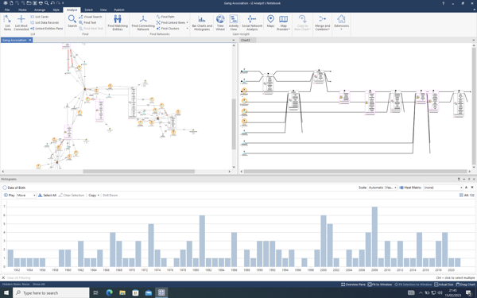
Task: Switch to the Publish ribbon tab
Action: coord(119,10)
